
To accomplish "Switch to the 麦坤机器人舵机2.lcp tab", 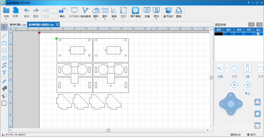I will coord(41,25).
